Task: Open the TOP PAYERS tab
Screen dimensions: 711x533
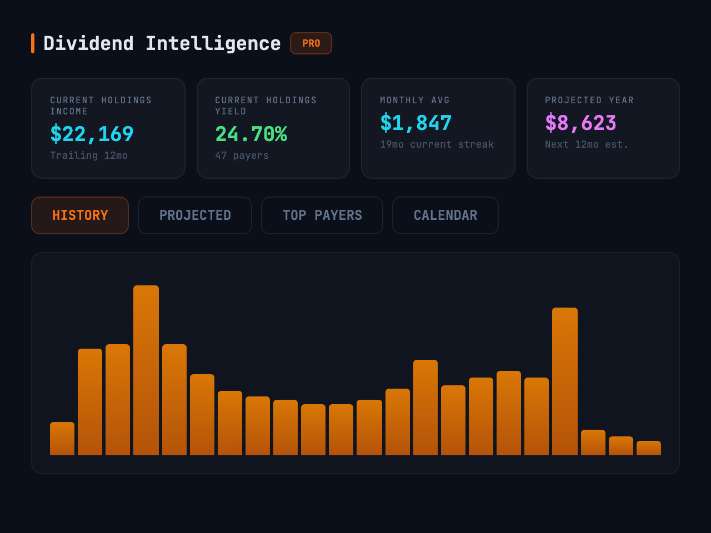Action: (322, 215)
